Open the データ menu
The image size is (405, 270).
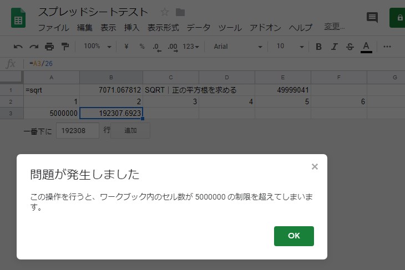(198, 27)
